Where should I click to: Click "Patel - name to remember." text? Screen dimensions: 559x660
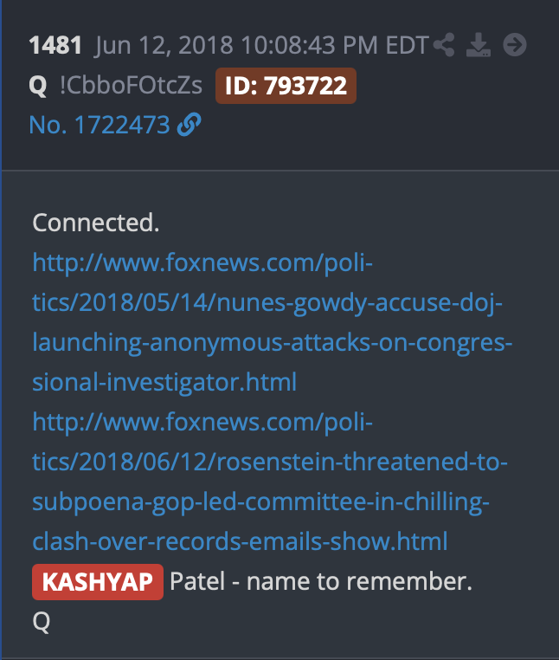click(x=321, y=582)
